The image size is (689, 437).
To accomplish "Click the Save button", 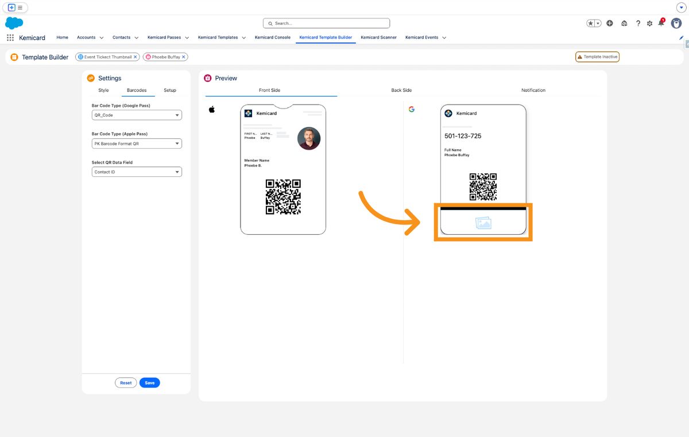I will coord(150,383).
